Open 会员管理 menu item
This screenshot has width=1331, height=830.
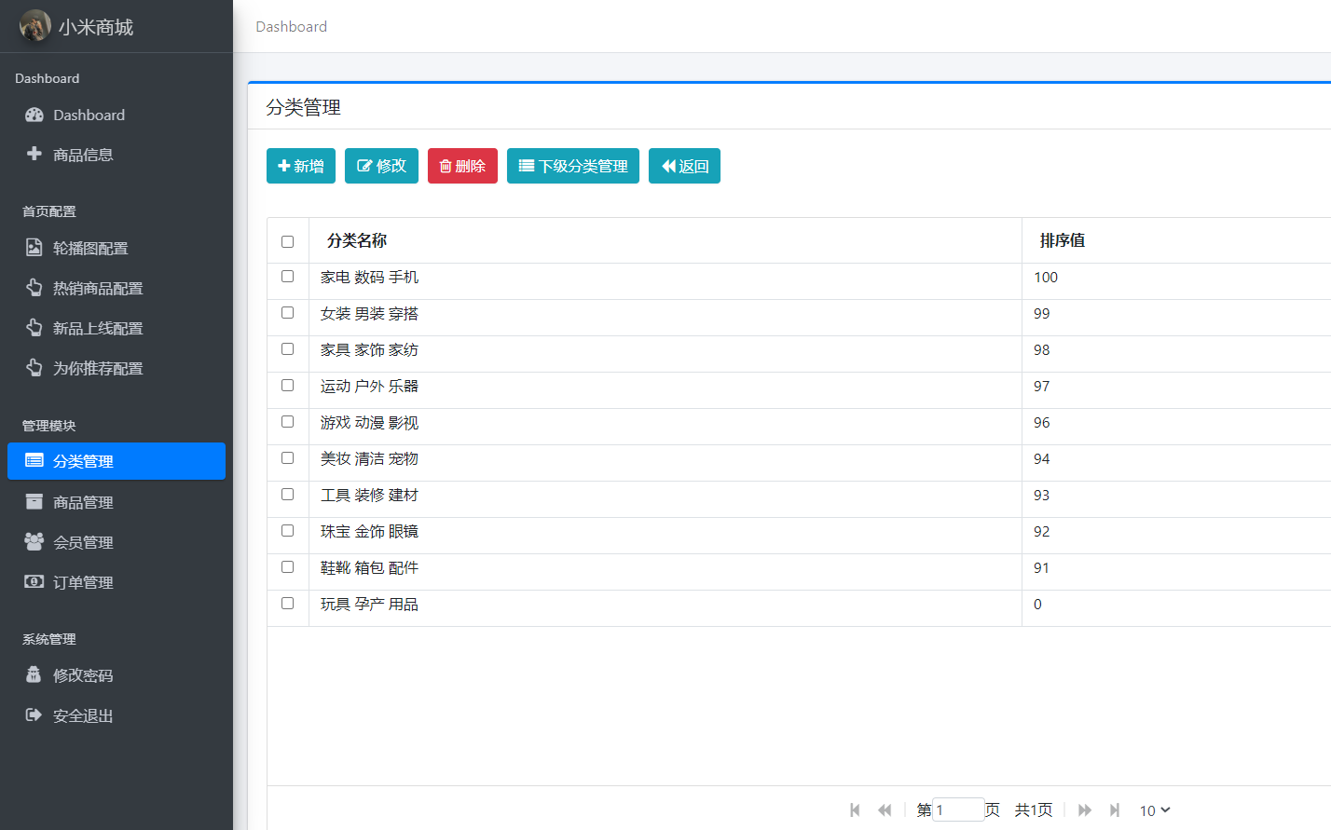(x=117, y=542)
